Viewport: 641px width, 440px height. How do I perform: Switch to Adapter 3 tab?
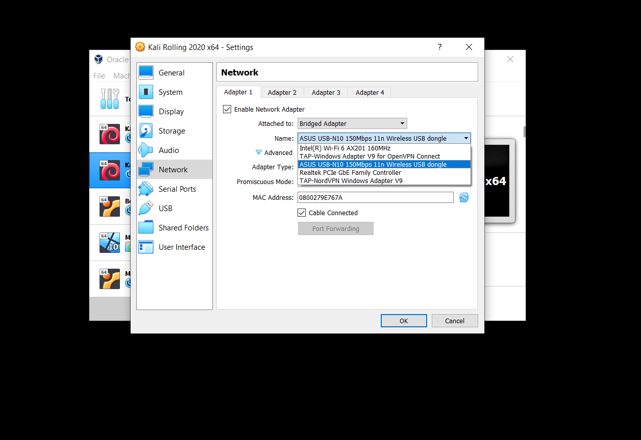pos(326,92)
